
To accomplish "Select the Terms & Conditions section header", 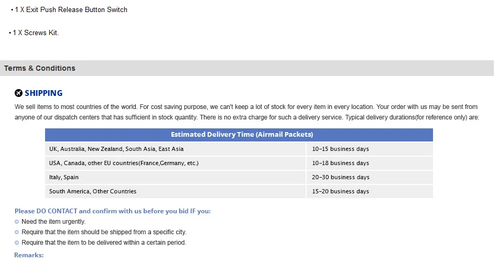I will (x=247, y=68).
